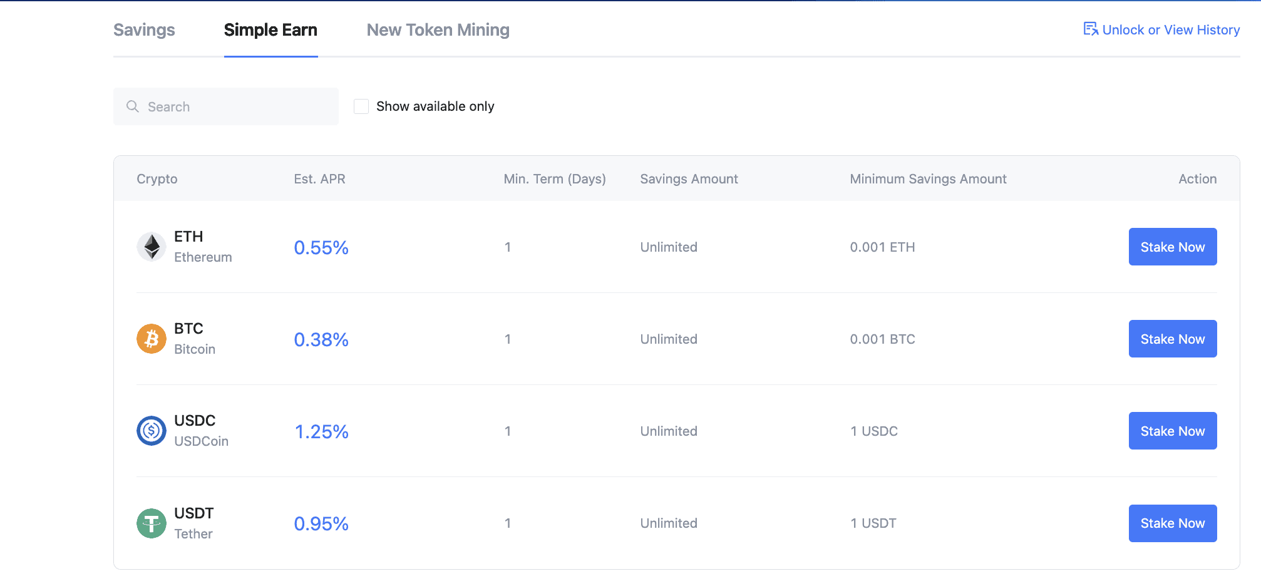Click the Est. APR column header

pos(319,179)
